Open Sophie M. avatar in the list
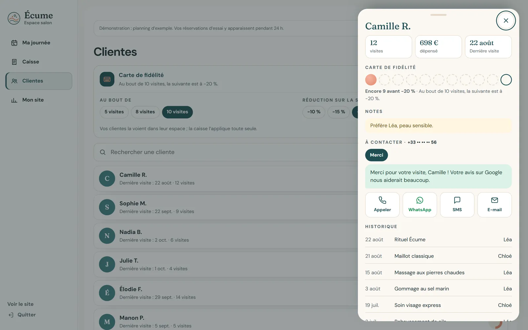Image resolution: width=528 pixels, height=330 pixels. [107, 207]
